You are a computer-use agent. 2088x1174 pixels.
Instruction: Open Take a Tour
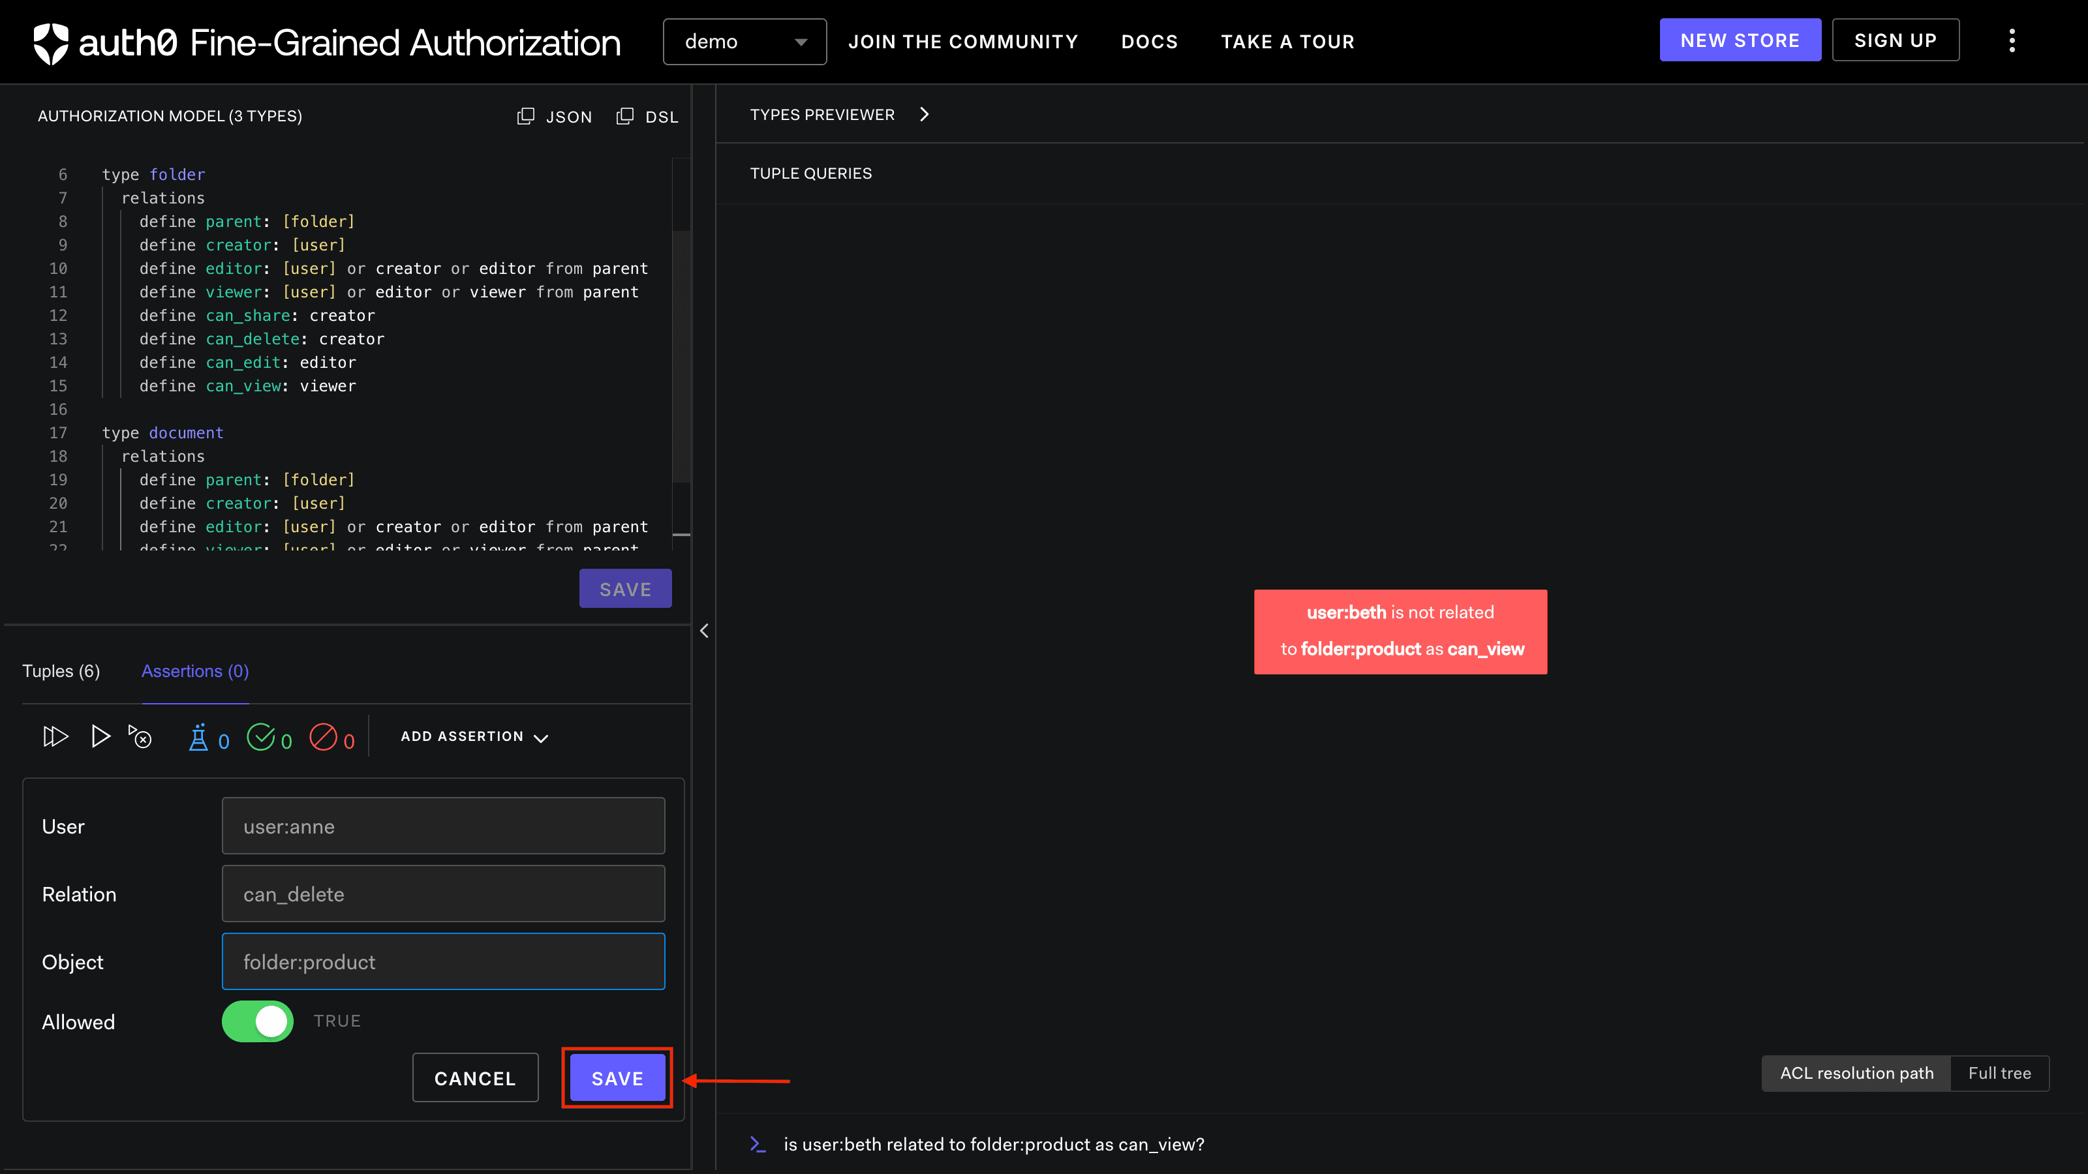tap(1287, 41)
